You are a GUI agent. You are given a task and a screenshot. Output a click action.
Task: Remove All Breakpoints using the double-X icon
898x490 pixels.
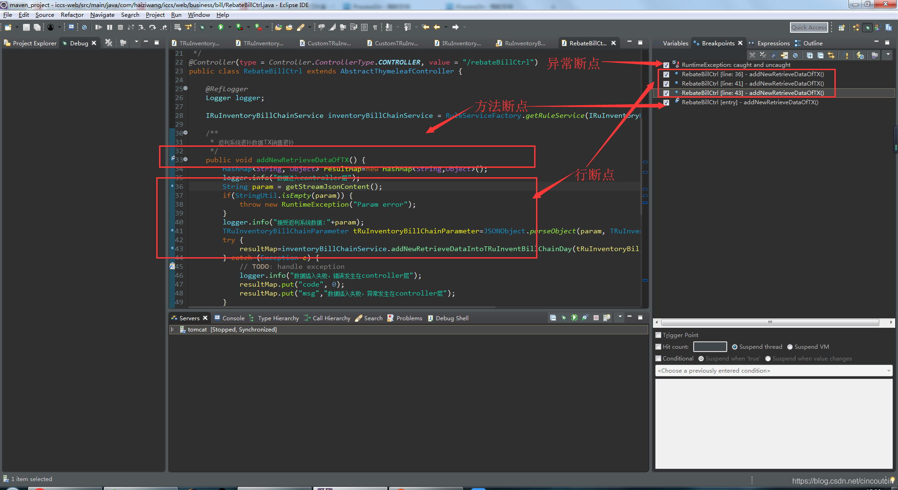[x=763, y=55]
